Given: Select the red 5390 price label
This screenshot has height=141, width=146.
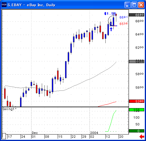Looking at the screenshot, I should [x=137, y=101].
